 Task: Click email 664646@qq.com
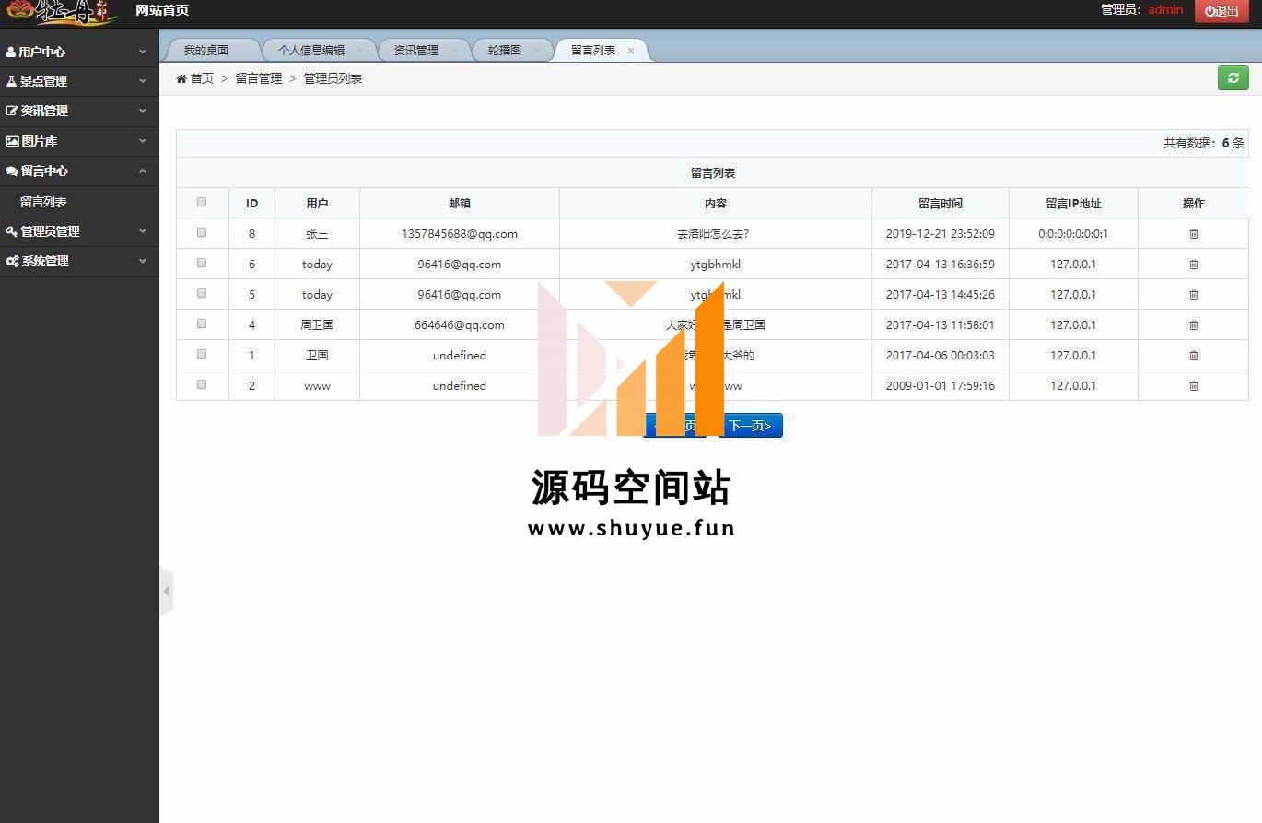tap(460, 325)
